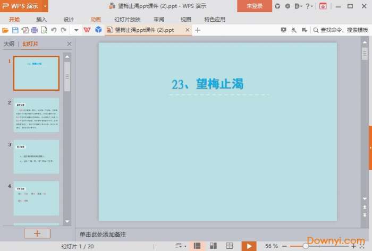Screen dimensions: 372x251
Task: Click the 56 % zoom level
Action: click(x=272, y=246)
